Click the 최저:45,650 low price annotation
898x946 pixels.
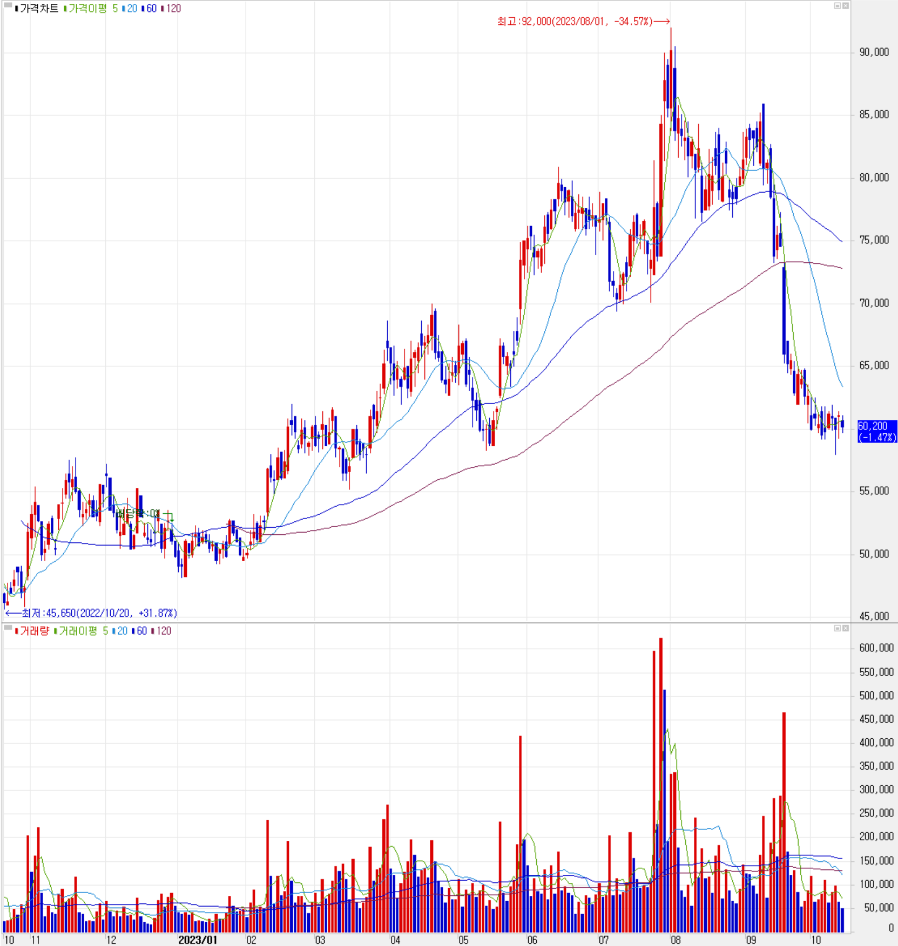click(x=91, y=613)
